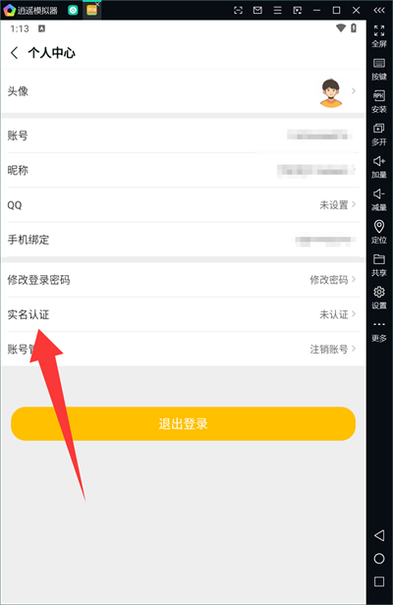Open the 实名认证 verification row
The height and width of the screenshot is (605, 393).
tap(183, 314)
